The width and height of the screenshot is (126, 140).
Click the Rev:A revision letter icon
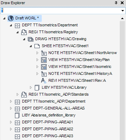point(44,80)
